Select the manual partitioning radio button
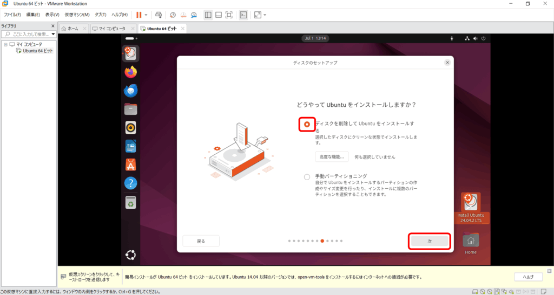This screenshot has width=554, height=295. point(307,176)
